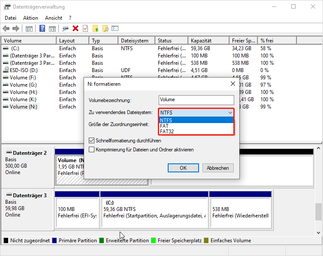Open the blue Help question-mark icon

42,28
